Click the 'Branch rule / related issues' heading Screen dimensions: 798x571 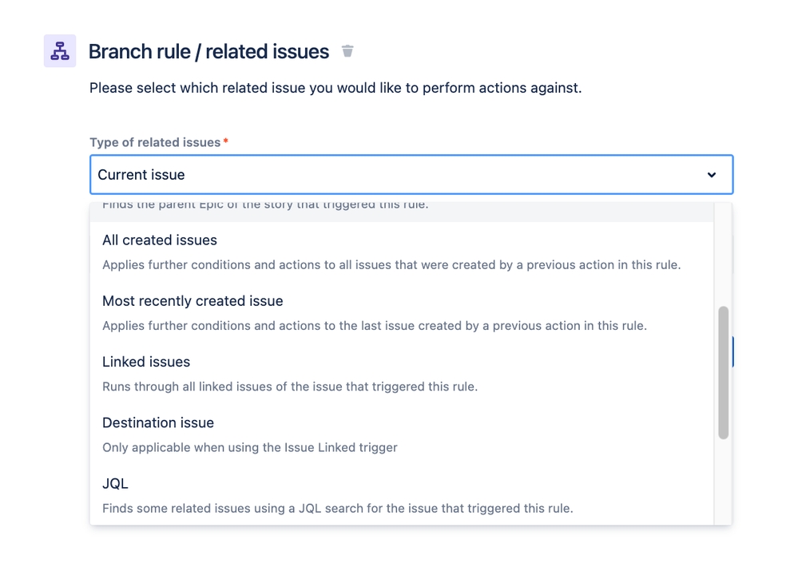pos(208,52)
